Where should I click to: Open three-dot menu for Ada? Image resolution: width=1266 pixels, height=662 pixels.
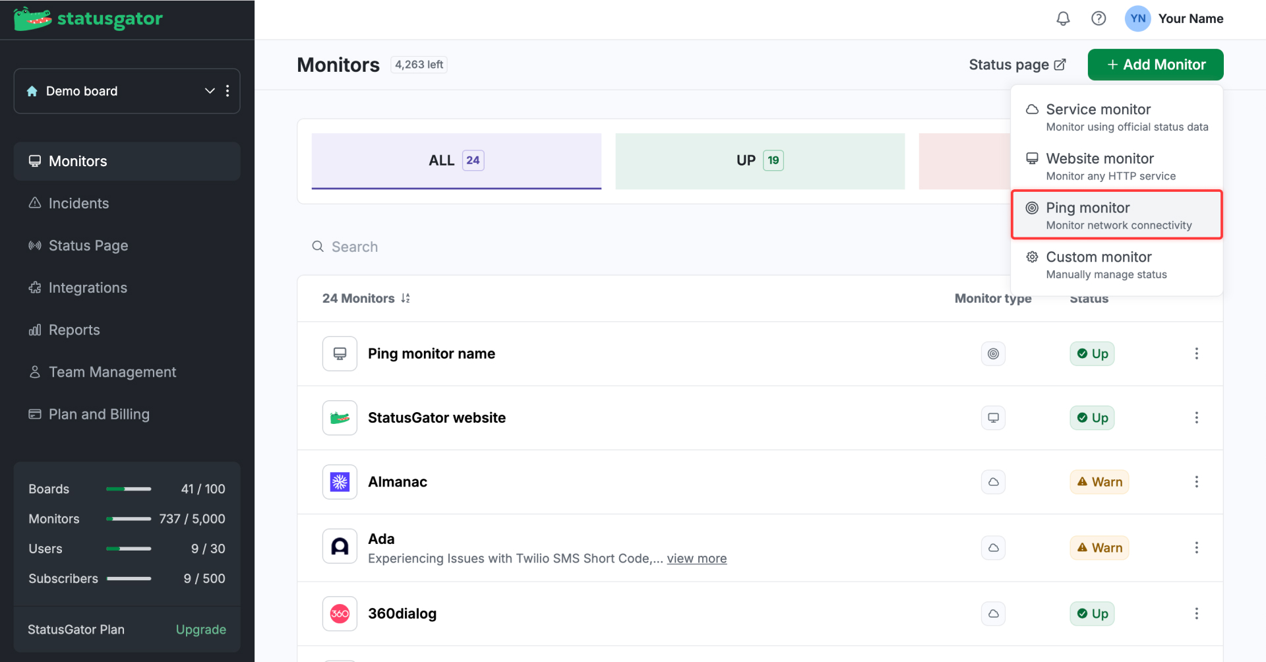coord(1196,548)
